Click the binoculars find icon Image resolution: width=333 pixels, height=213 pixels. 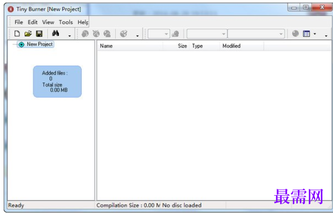[x=56, y=33]
